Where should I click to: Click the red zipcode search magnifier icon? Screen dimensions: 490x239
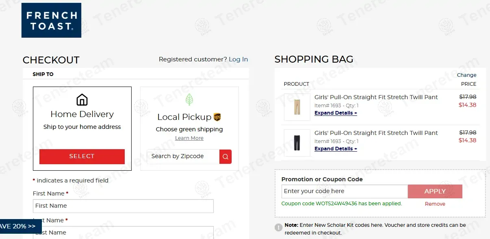tap(225, 156)
